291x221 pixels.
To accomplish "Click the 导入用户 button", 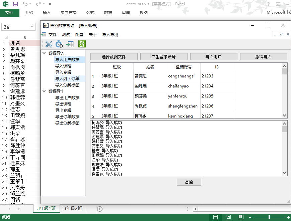I will [214, 57].
